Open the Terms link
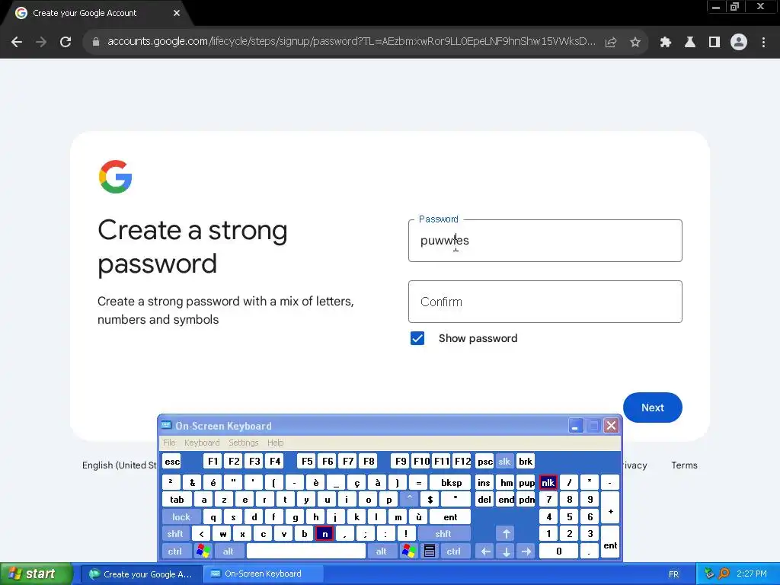Image resolution: width=780 pixels, height=585 pixels. [x=684, y=465]
